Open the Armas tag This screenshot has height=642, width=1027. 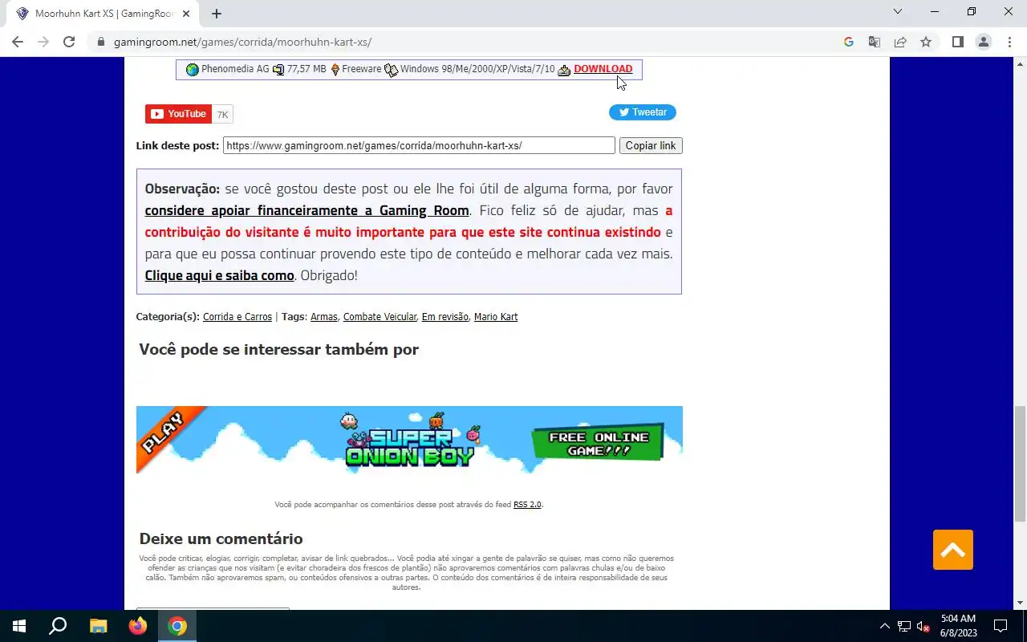(x=324, y=317)
